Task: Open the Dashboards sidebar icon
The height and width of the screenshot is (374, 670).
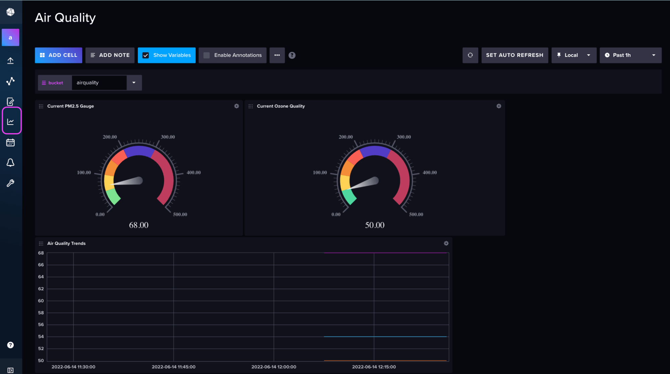Action: [x=11, y=122]
